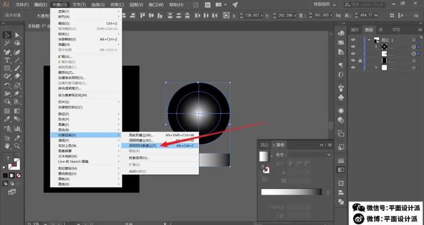Open gradient panel flyout menu
The height and width of the screenshot is (225, 424).
[x=330, y=145]
